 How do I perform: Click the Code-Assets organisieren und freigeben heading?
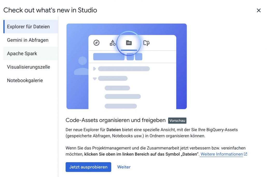pos(115,120)
